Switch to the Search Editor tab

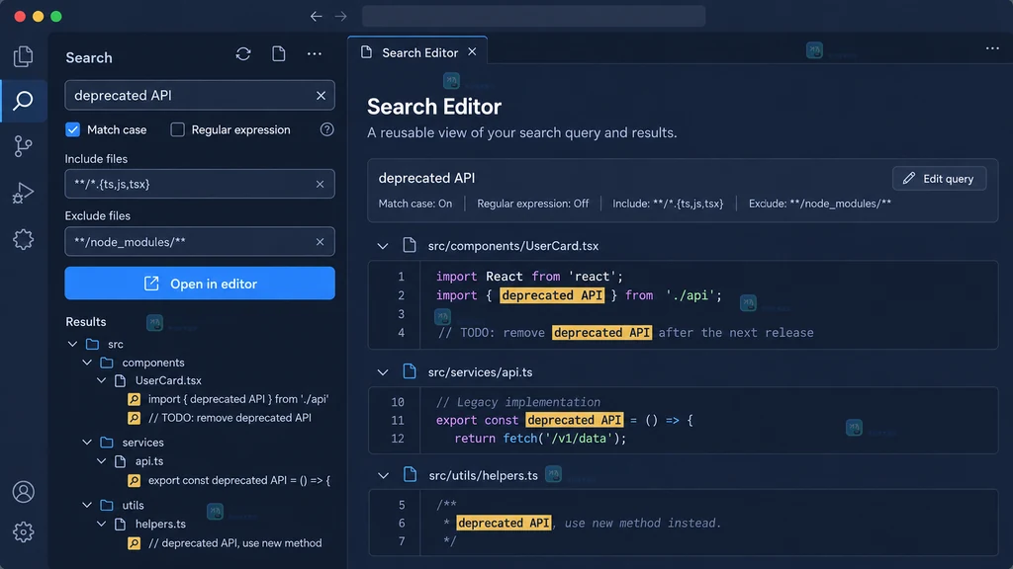419,52
